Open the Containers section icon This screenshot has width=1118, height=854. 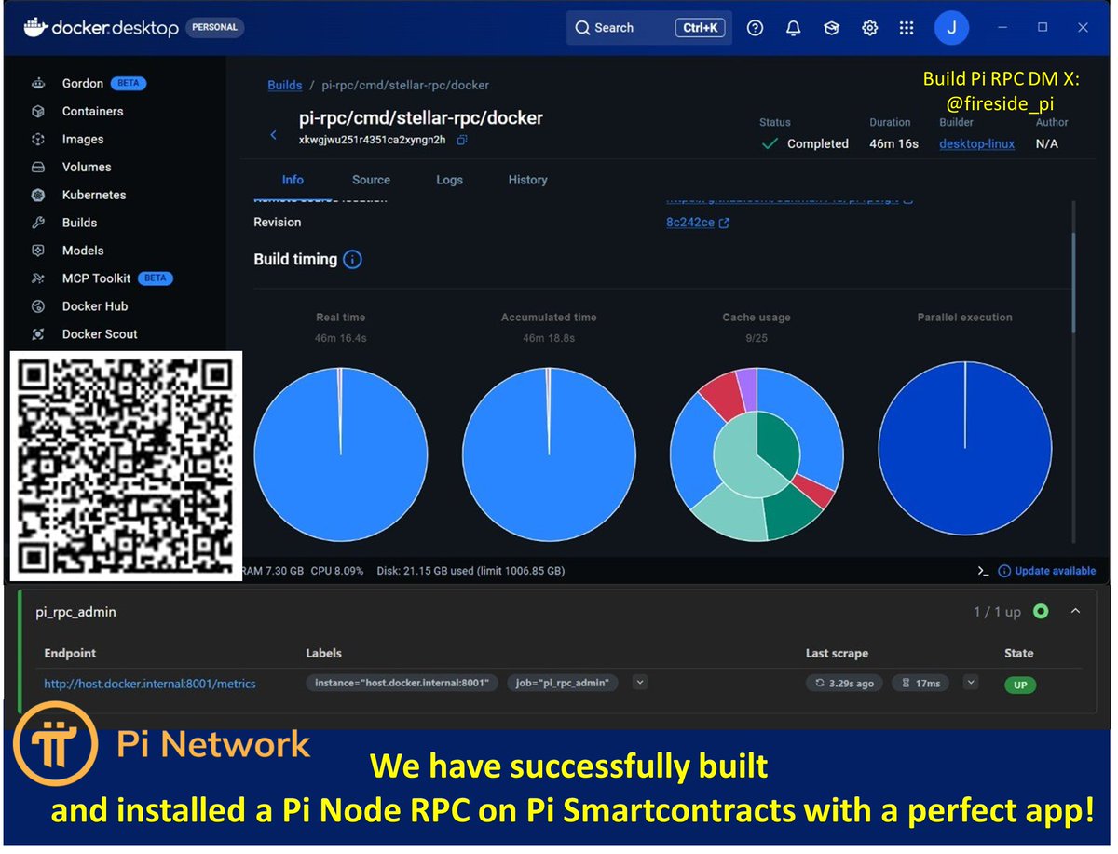point(38,111)
